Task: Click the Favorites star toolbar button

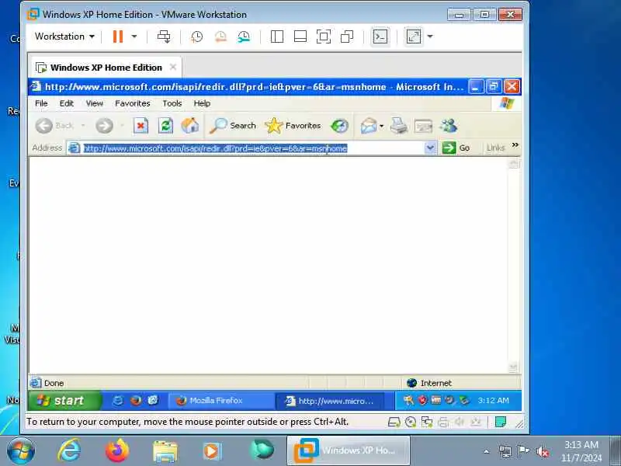Action: [293, 126]
